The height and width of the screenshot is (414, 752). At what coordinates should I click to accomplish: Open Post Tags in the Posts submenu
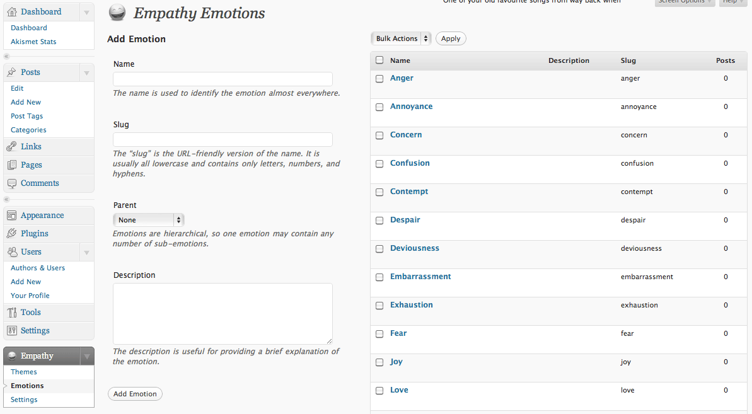click(x=27, y=116)
